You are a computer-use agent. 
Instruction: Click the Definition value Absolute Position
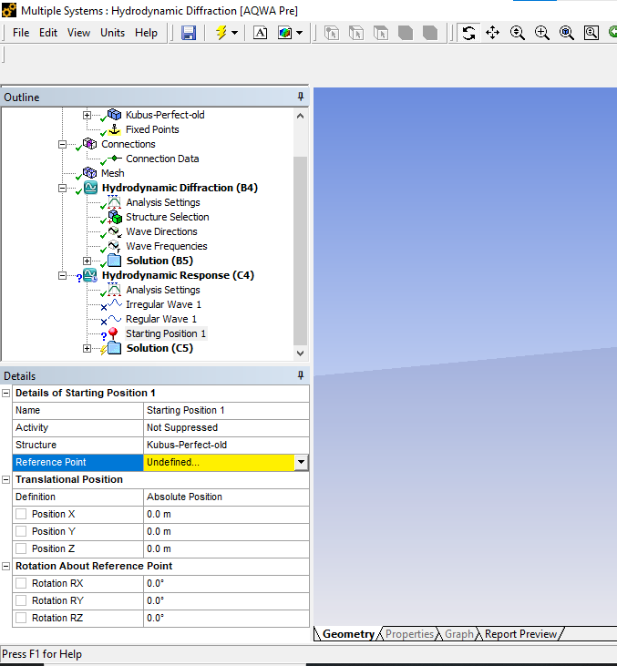(226, 497)
